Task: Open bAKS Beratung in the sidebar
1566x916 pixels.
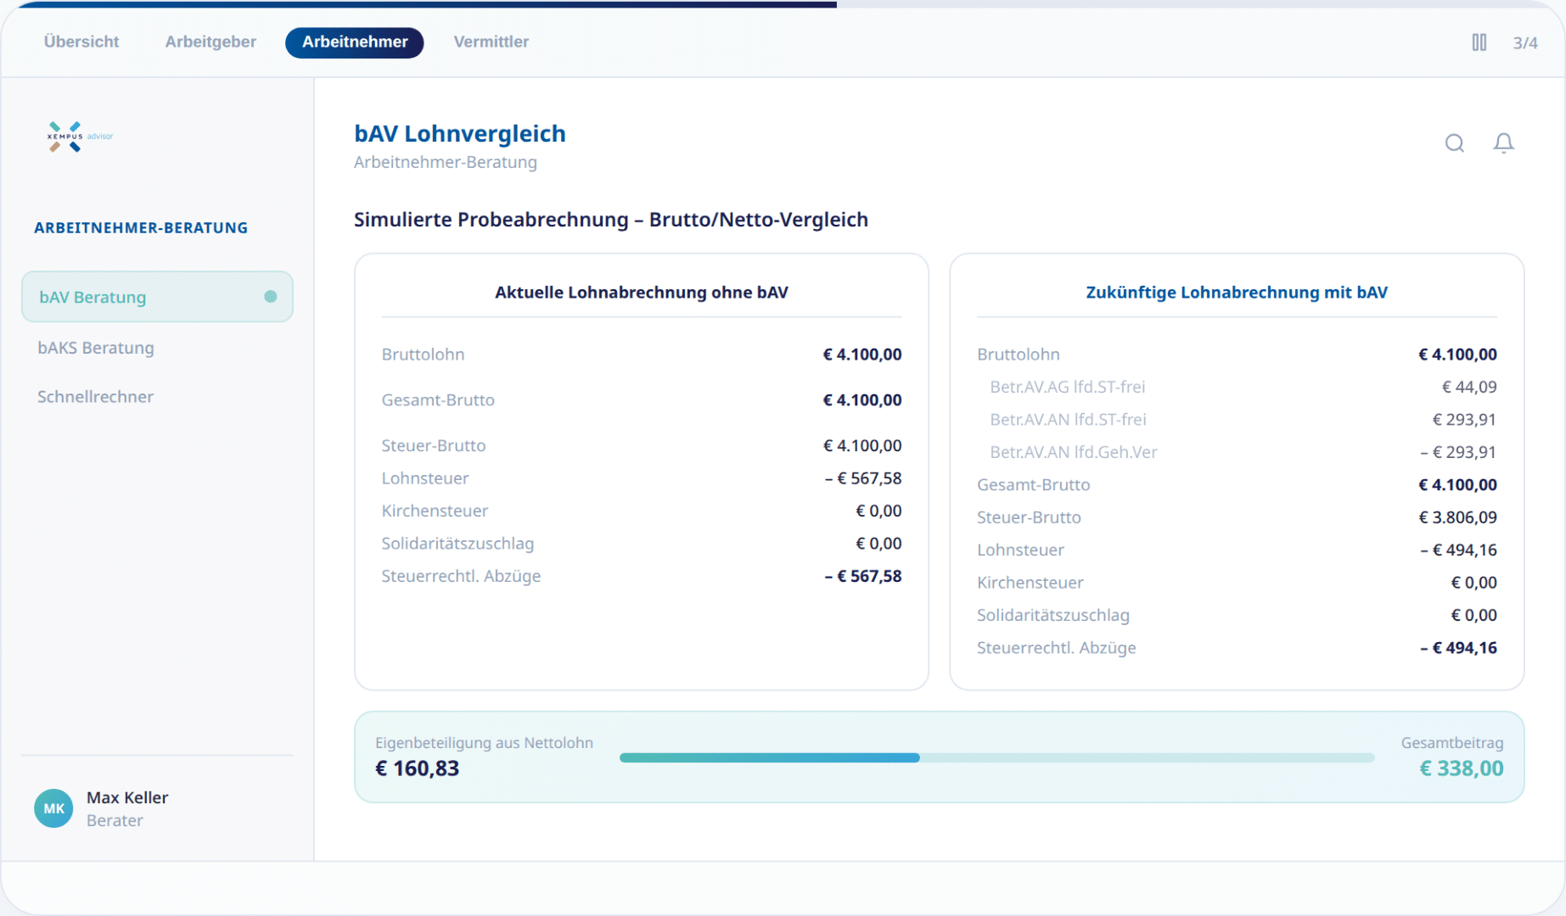Action: click(96, 348)
